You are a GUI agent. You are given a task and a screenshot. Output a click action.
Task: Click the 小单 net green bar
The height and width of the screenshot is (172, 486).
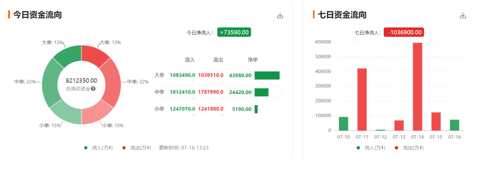click(256, 109)
